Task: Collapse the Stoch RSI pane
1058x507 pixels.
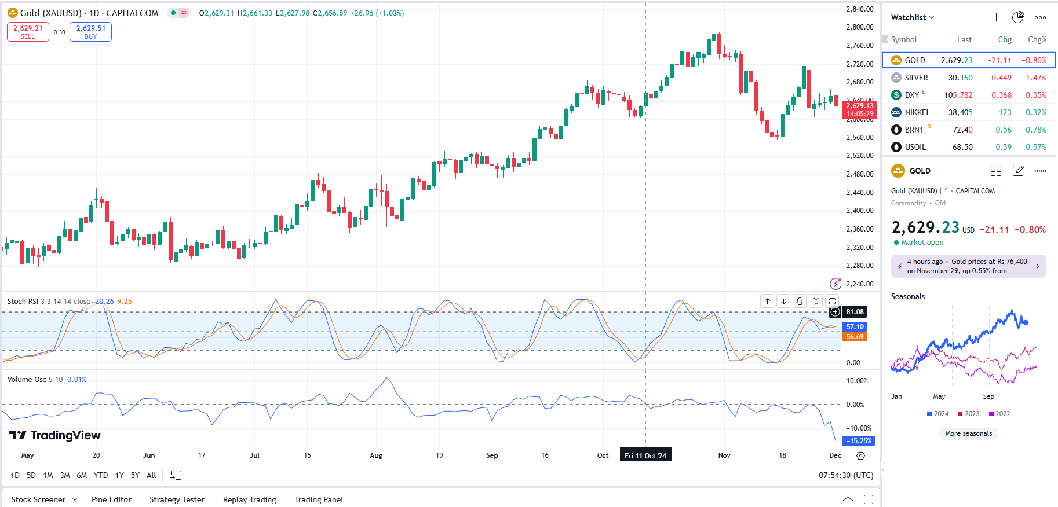Action: 816,301
